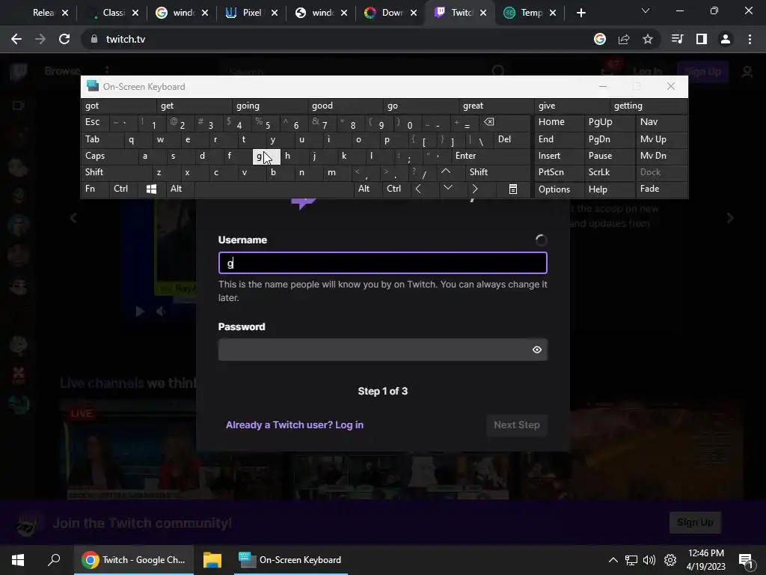The height and width of the screenshot is (575, 766).
Task: Switch to the Relea browser tab
Action: [43, 13]
